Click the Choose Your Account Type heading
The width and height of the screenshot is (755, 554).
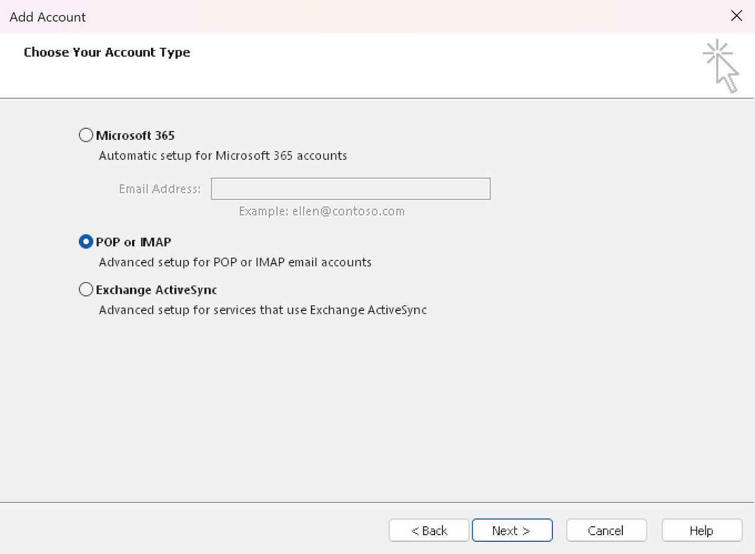[107, 53]
